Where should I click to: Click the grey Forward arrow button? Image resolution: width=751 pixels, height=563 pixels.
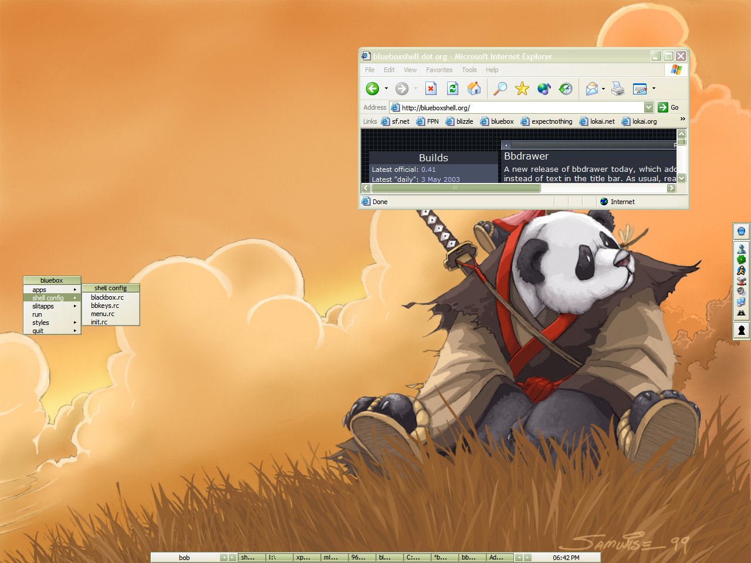(x=402, y=89)
